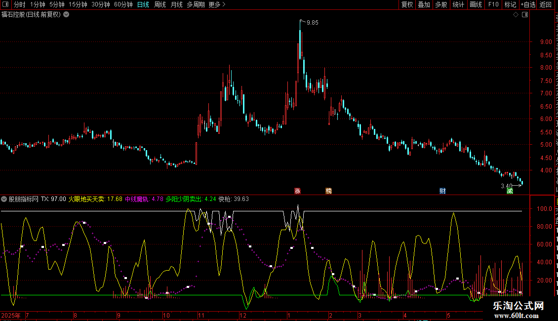Open the indicator panel dropdown circle

coord(4,200)
